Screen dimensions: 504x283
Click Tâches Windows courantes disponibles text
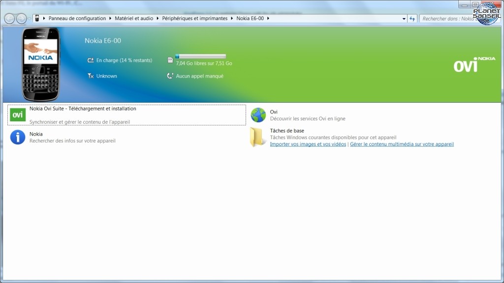point(333,138)
